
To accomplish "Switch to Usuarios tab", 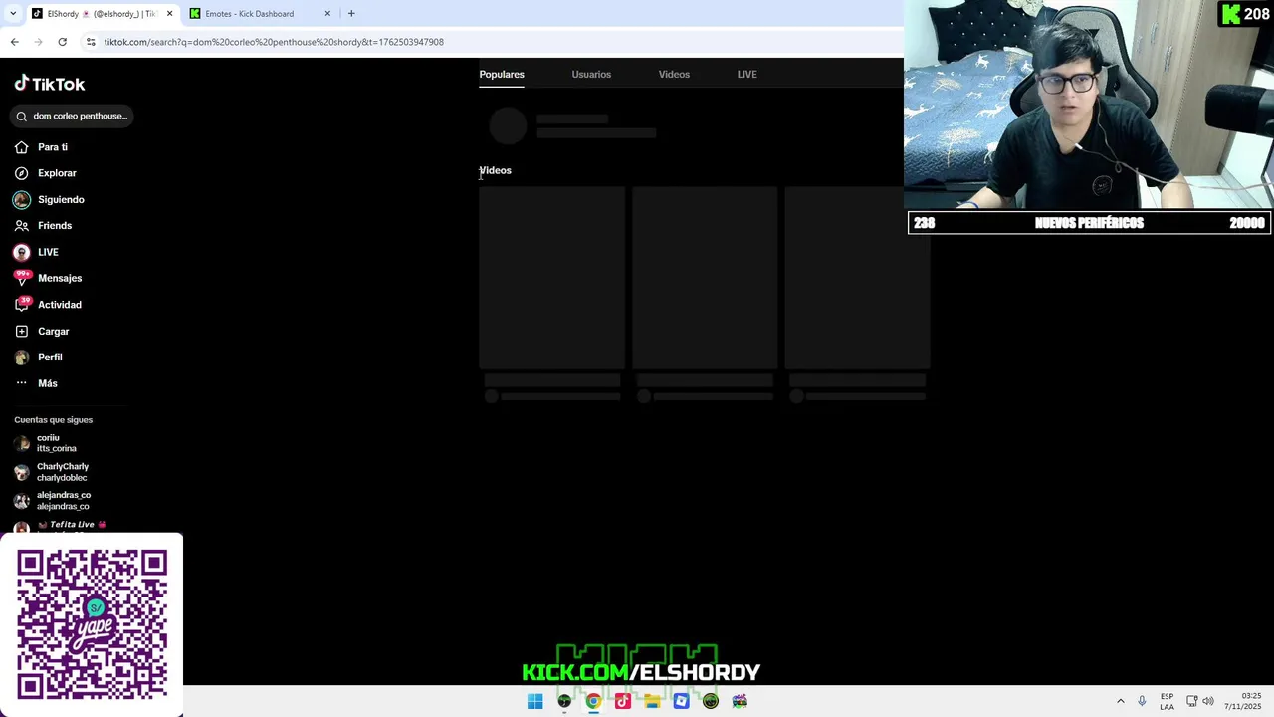I will tap(591, 74).
